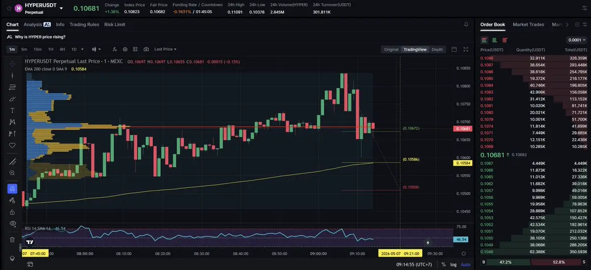Open the chart patterns tool
591x270 pixels.
pos(12,122)
